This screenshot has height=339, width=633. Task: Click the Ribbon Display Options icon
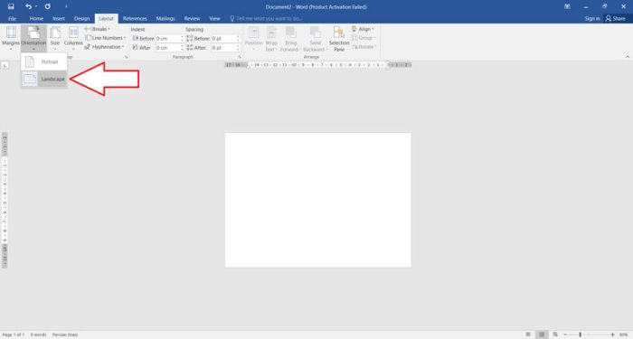567,6
